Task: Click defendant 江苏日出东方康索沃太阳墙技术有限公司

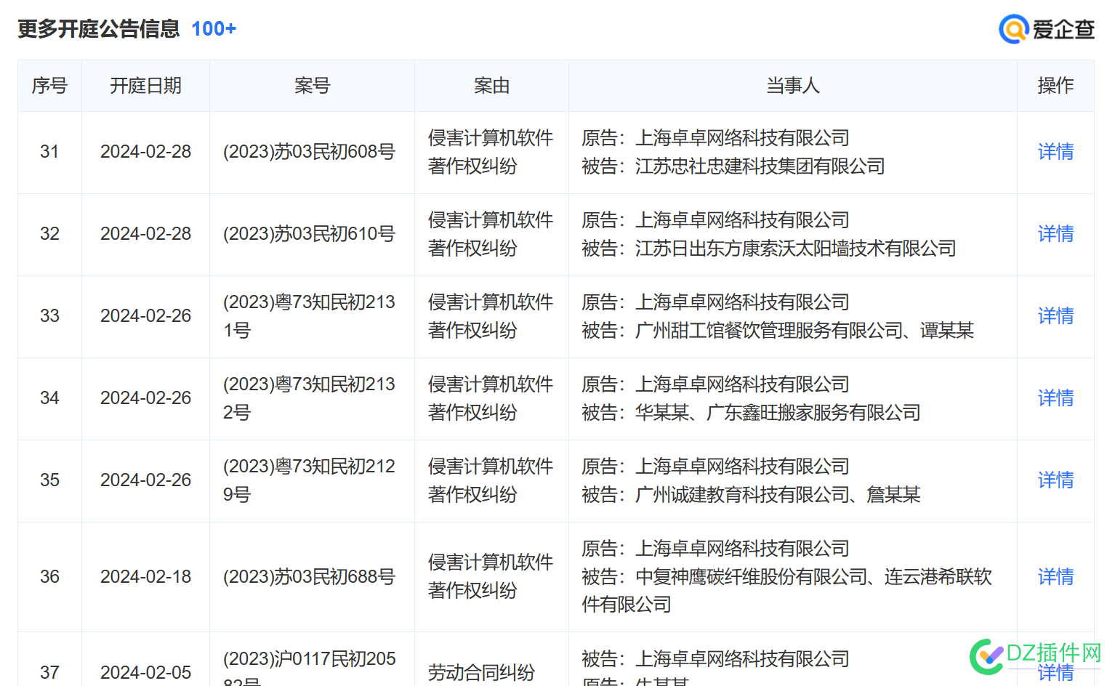Action: click(x=795, y=249)
